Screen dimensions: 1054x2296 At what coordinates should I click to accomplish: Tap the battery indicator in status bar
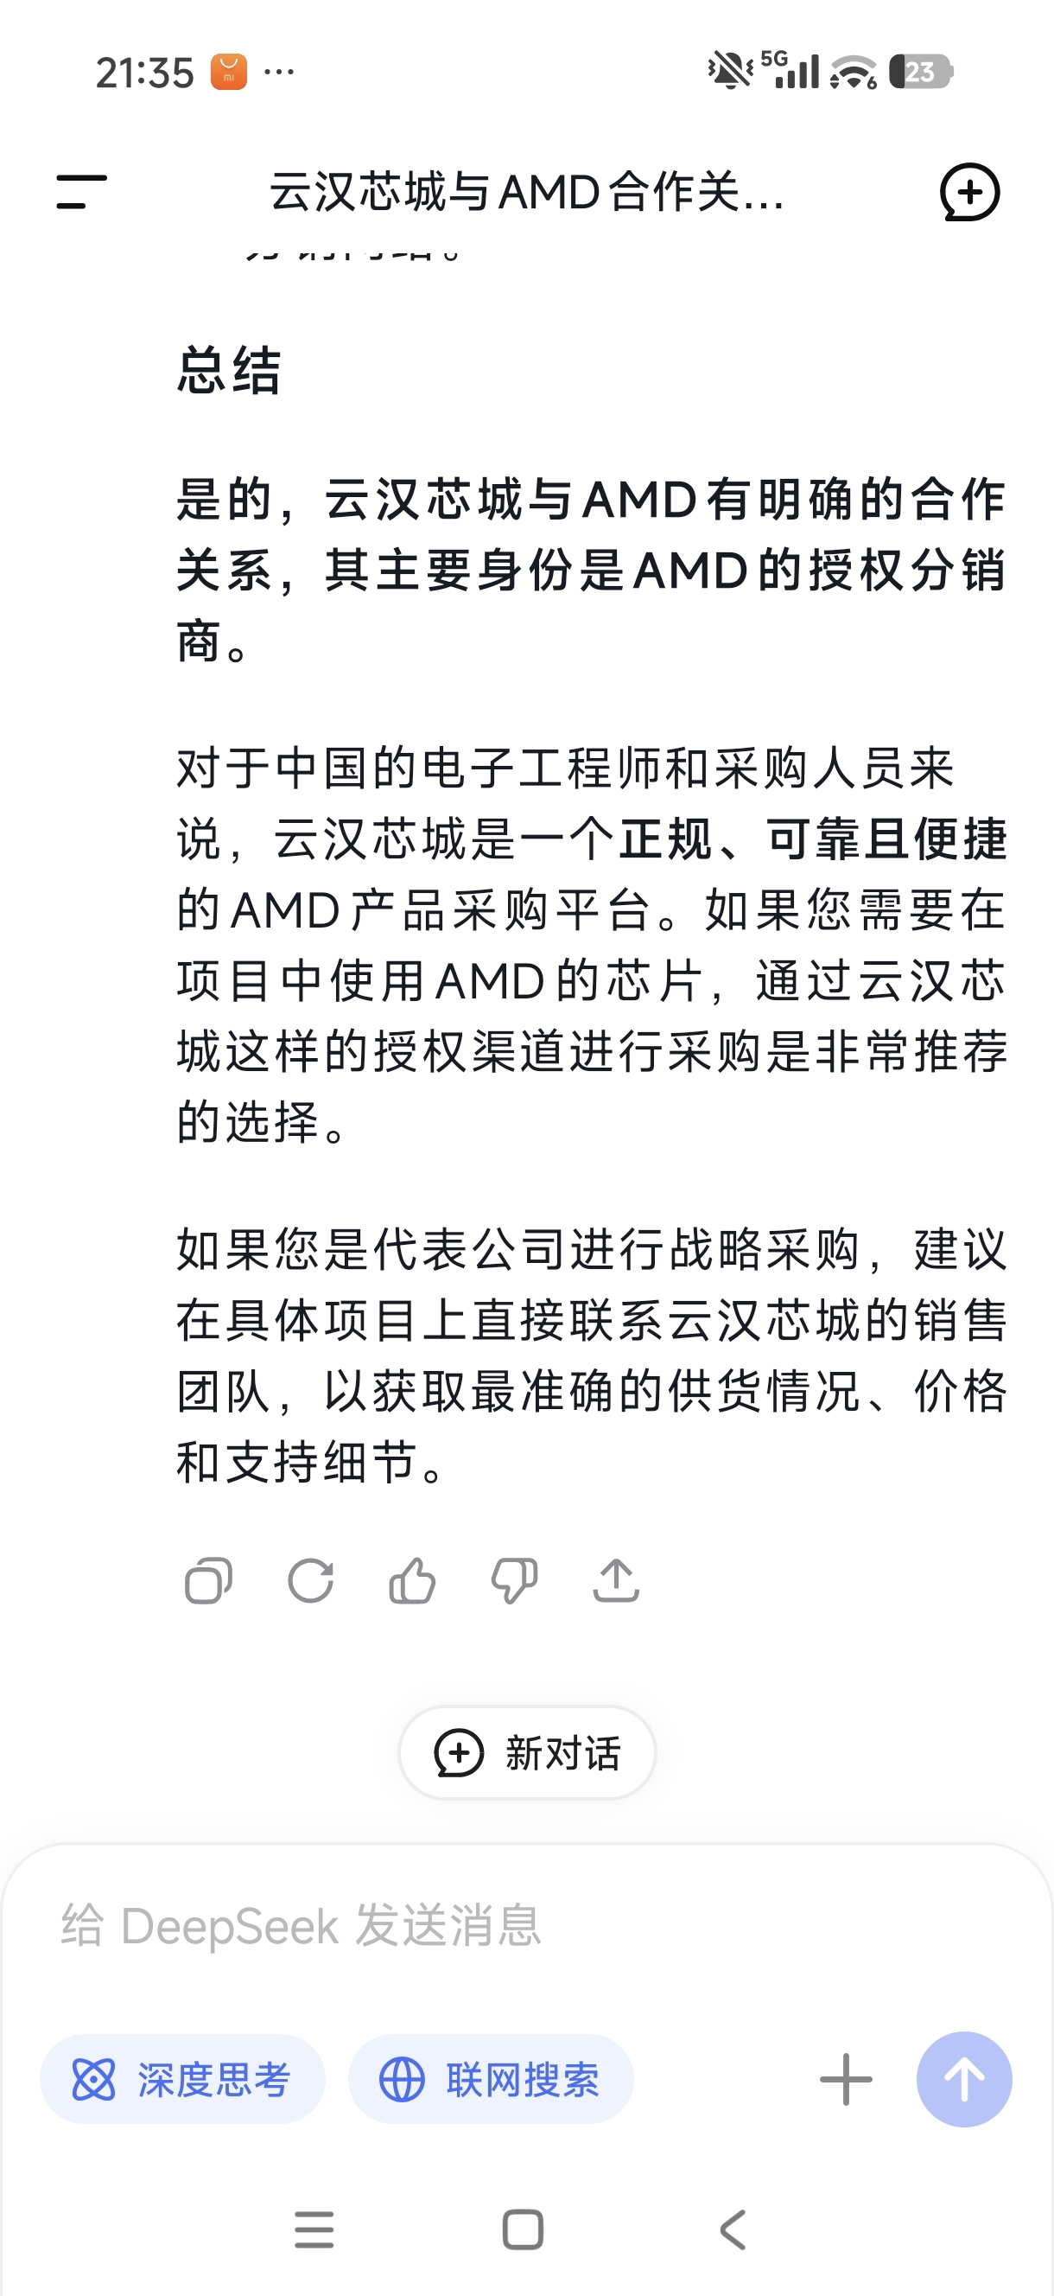click(920, 71)
